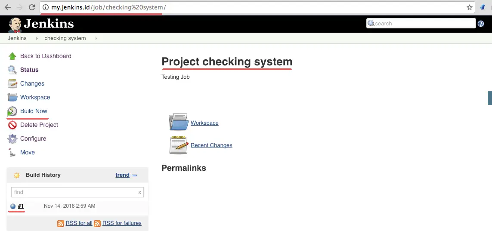Open RSS for failures link
This screenshot has height=246, width=492.
[122, 223]
